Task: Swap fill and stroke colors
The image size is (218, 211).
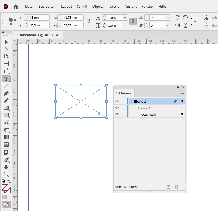Action: click(x=9, y=181)
